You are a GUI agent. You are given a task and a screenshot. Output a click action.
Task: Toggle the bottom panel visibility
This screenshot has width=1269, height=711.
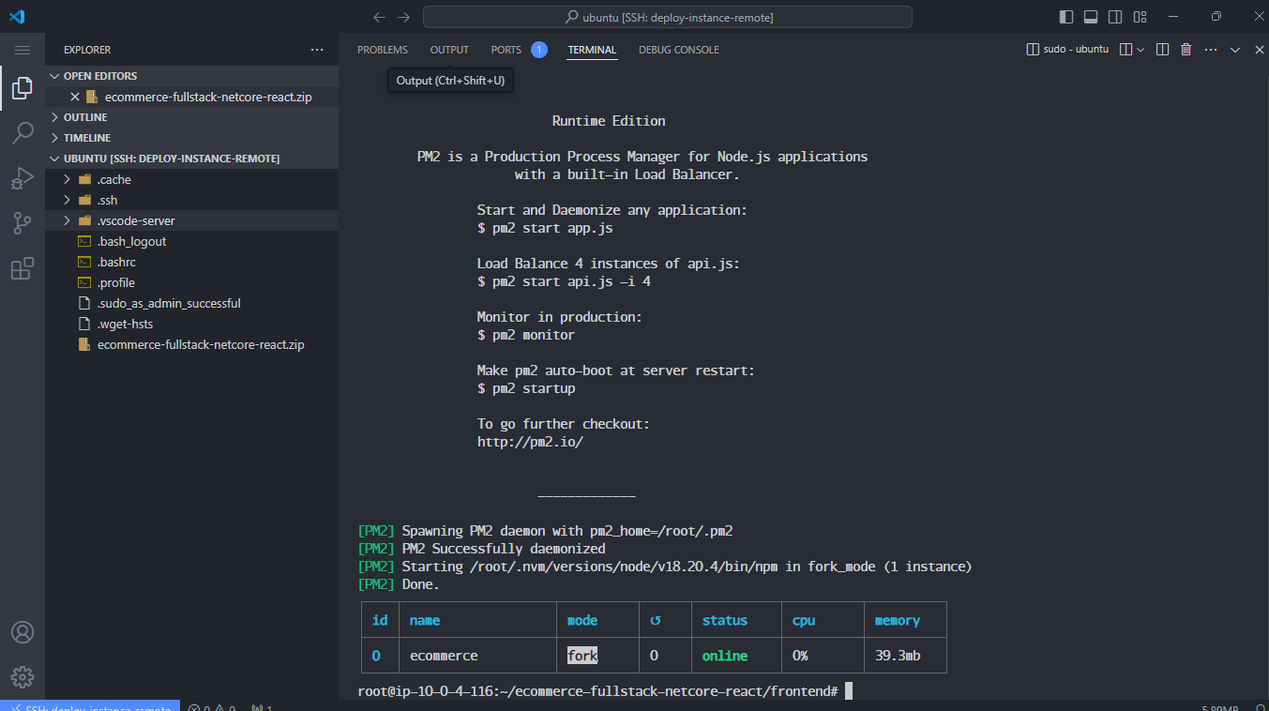[1091, 17]
